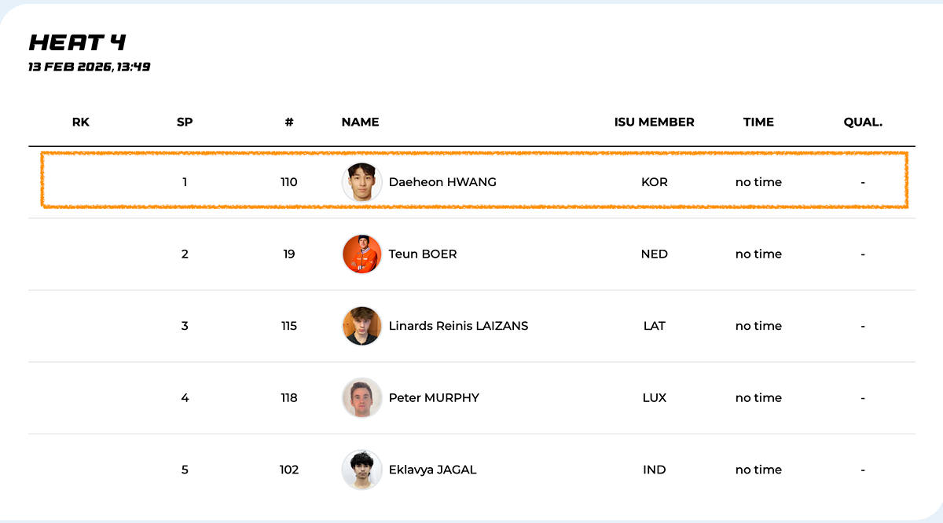Select the Eklavya JAGAL name text
The image size is (943, 523).
point(432,470)
